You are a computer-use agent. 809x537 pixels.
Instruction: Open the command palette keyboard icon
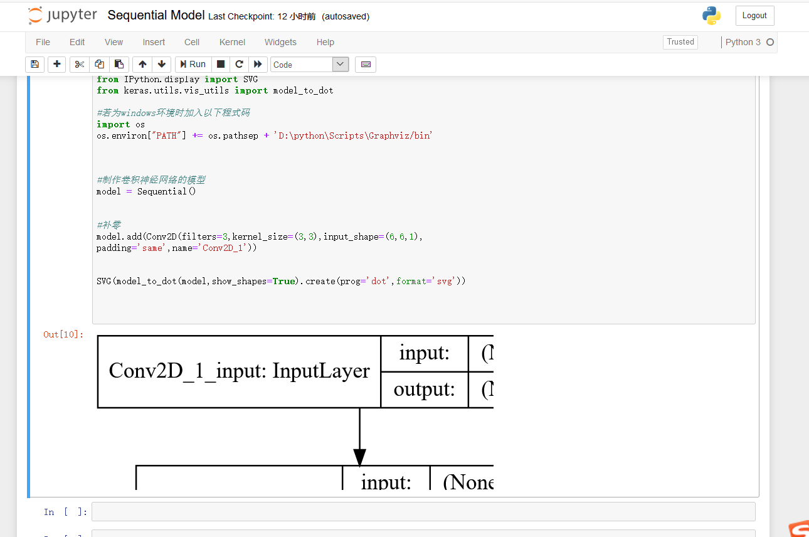pyautogui.click(x=366, y=64)
